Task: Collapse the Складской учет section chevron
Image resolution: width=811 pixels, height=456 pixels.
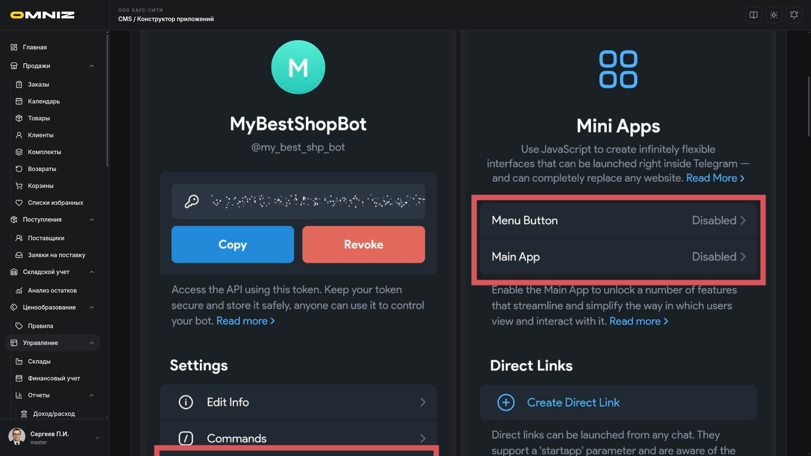Action: point(92,272)
